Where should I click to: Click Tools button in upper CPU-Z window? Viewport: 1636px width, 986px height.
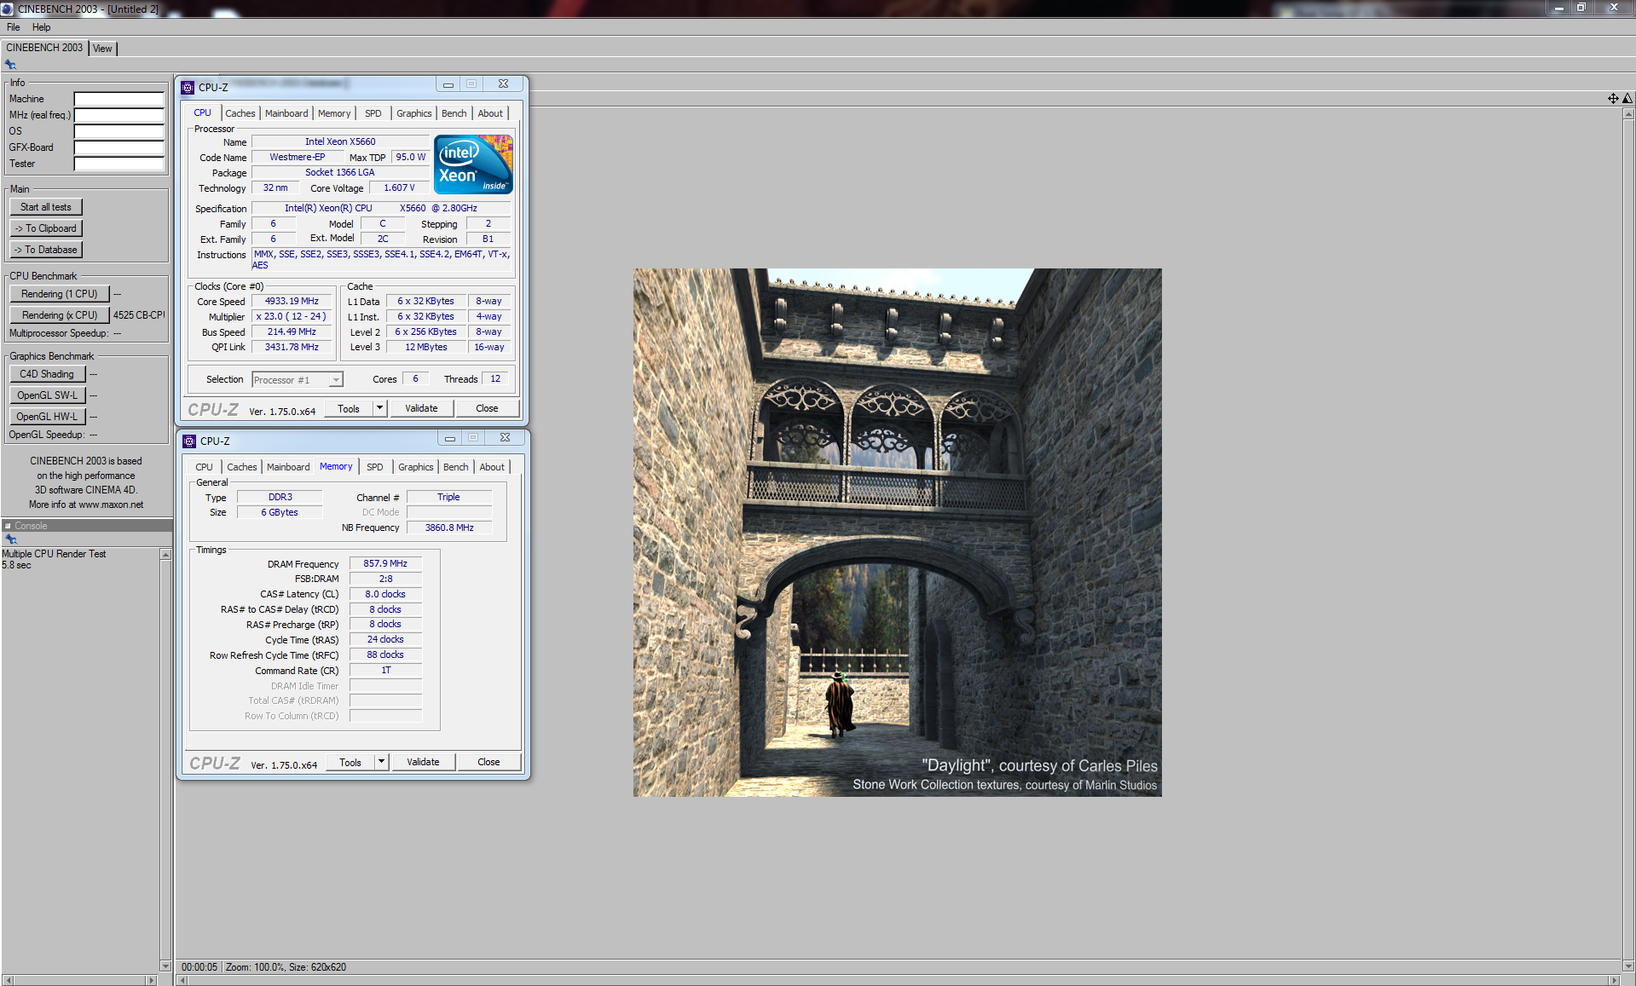[349, 408]
